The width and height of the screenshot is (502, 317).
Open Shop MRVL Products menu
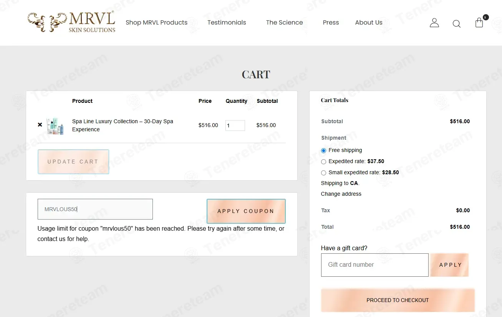click(x=156, y=22)
